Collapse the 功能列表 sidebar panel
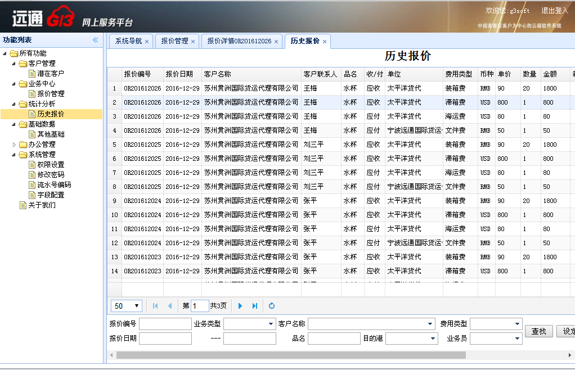The height and width of the screenshot is (370, 575). [x=95, y=40]
